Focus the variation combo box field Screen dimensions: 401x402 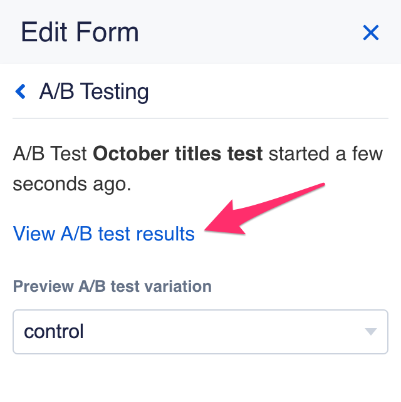(188, 331)
